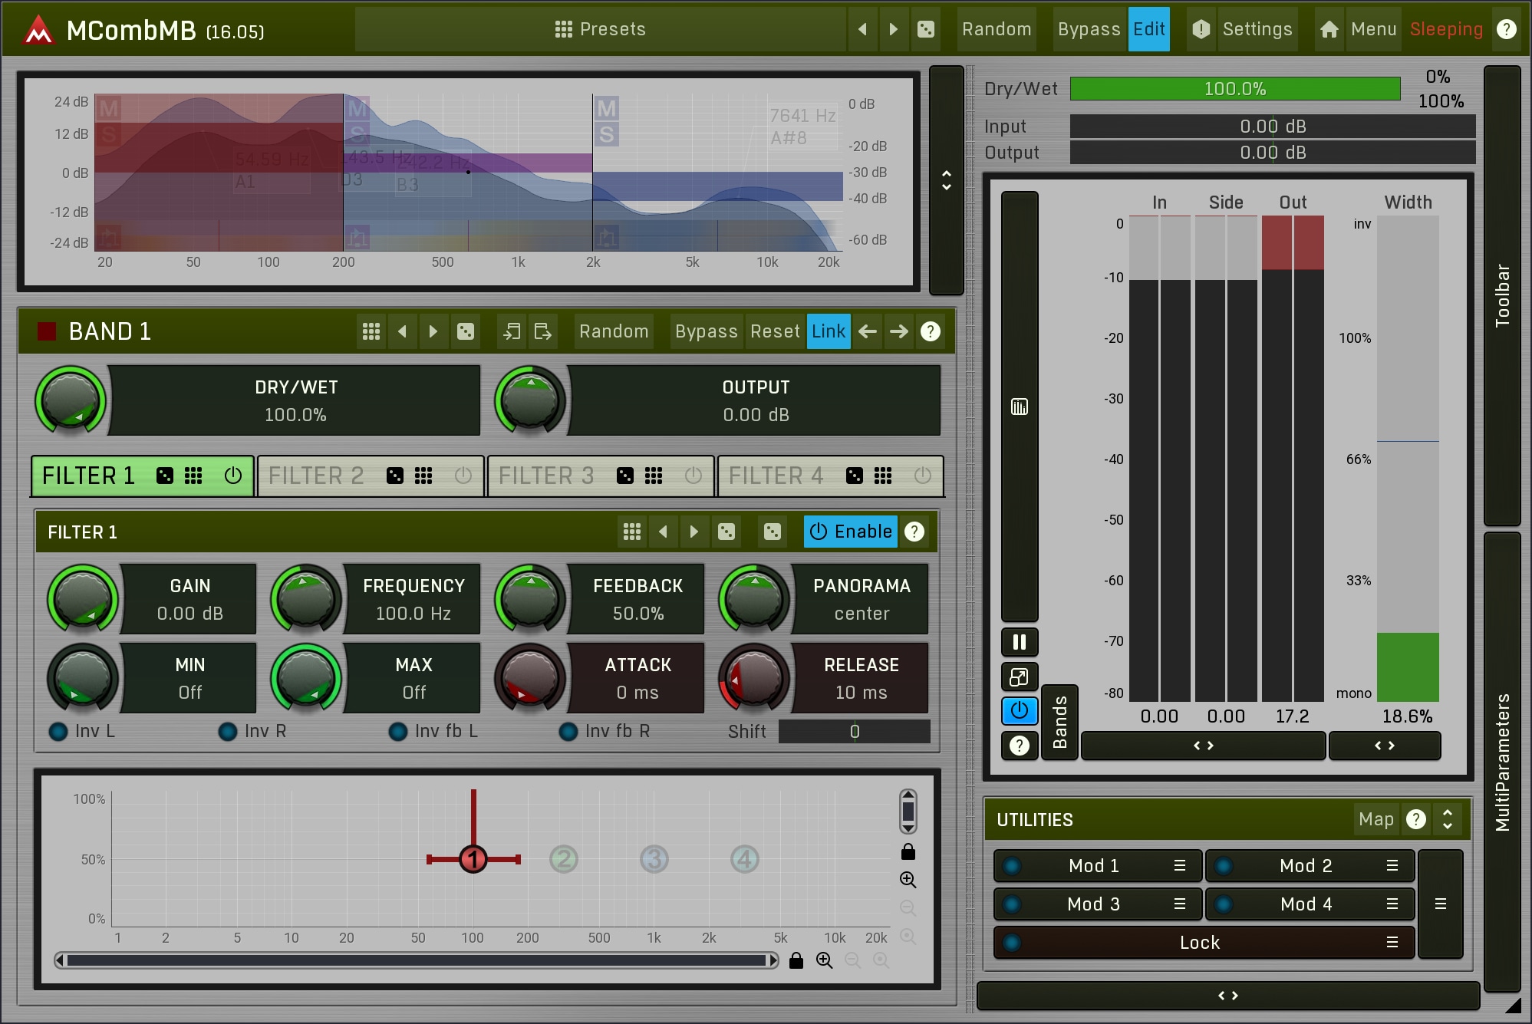Click the lock icon beside the graph scrollbar
This screenshot has width=1532, height=1024.
click(796, 960)
